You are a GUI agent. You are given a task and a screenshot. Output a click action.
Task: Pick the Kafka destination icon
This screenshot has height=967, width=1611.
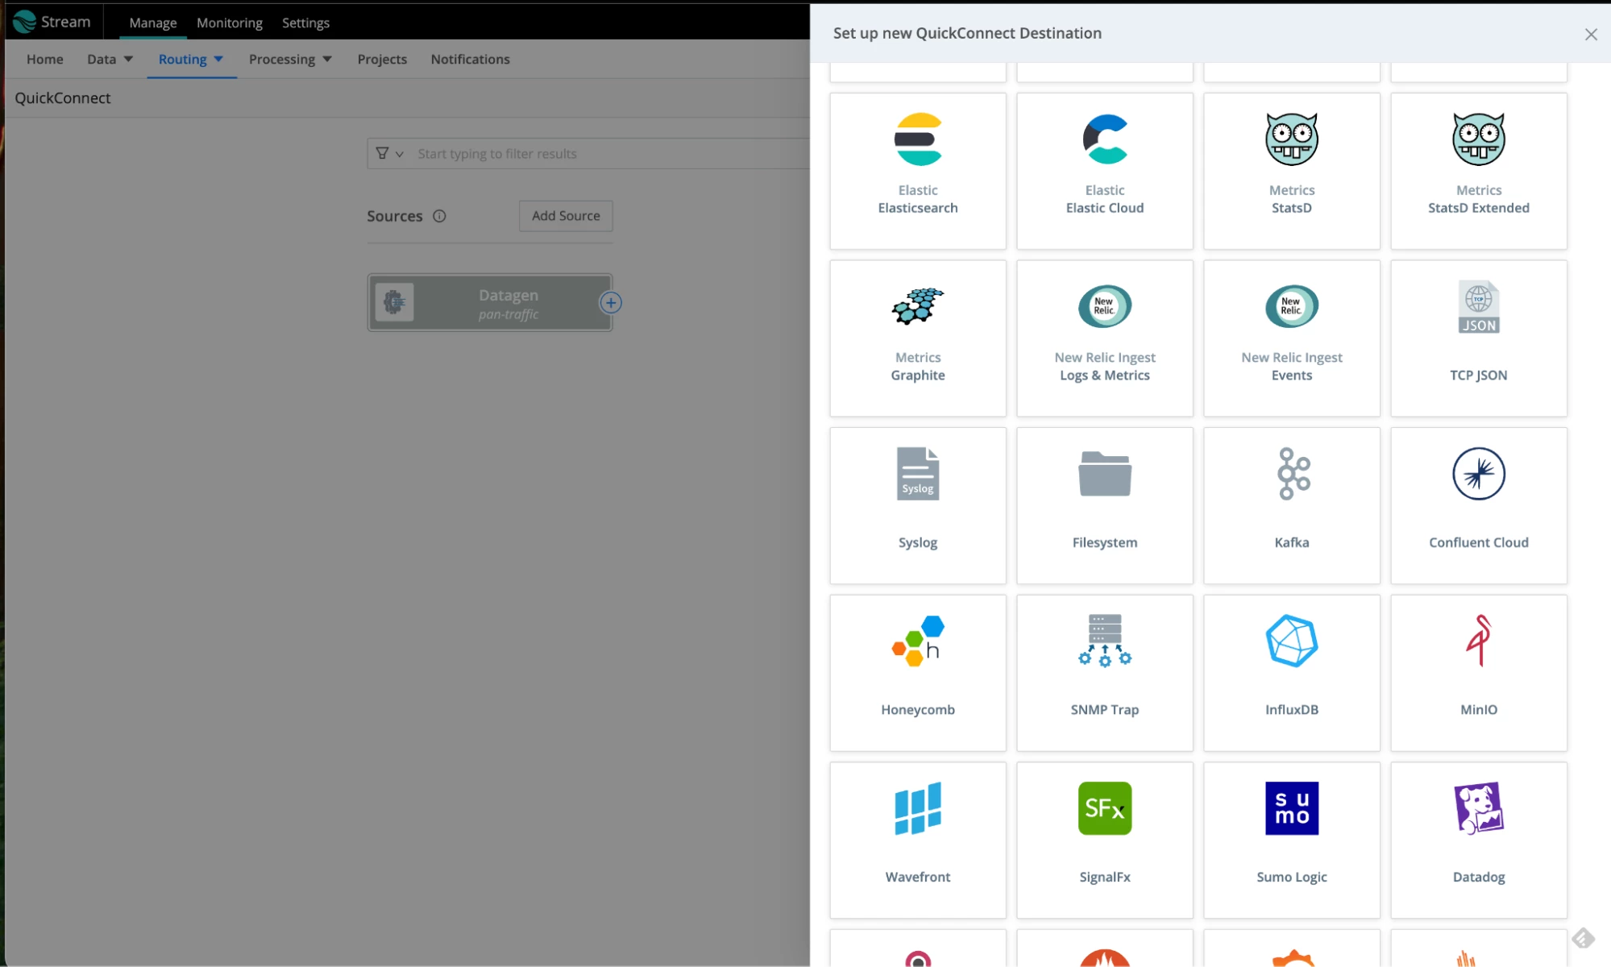point(1293,474)
